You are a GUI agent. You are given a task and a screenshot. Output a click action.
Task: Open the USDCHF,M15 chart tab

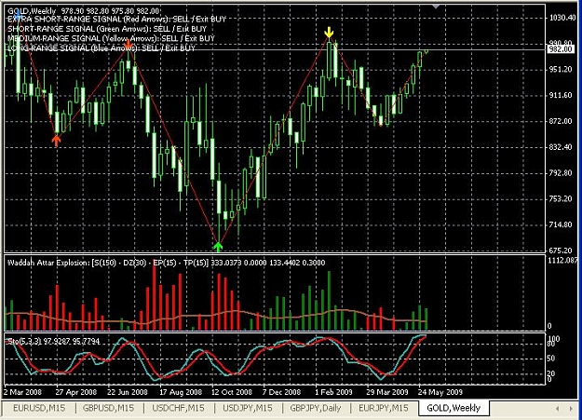point(178,408)
